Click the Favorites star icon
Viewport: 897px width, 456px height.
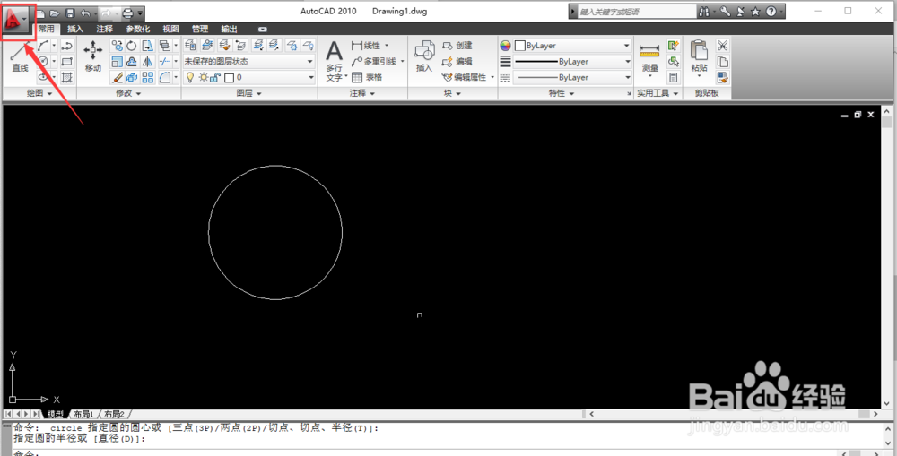[755, 12]
